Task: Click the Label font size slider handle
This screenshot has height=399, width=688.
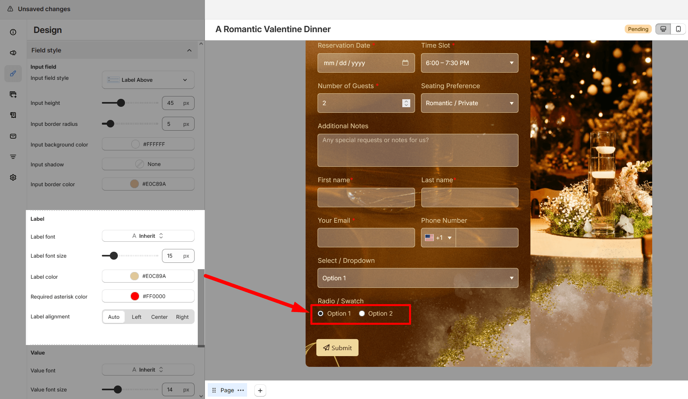Action: point(114,256)
